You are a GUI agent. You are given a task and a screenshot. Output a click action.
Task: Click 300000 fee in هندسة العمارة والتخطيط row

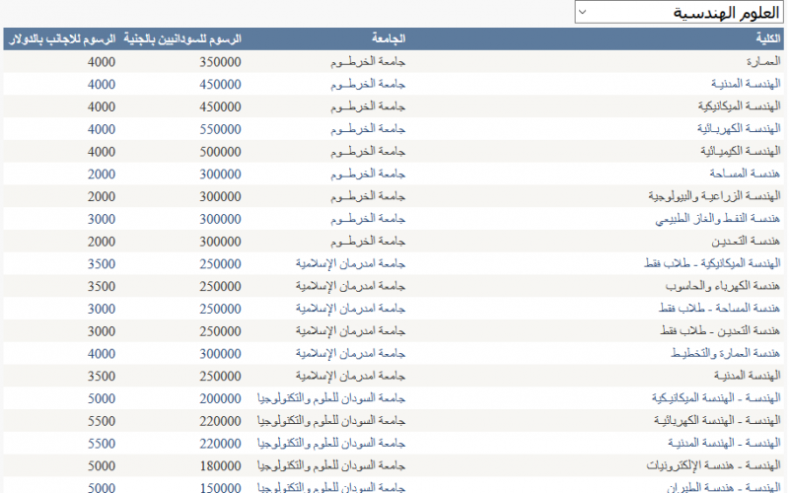click(220, 354)
